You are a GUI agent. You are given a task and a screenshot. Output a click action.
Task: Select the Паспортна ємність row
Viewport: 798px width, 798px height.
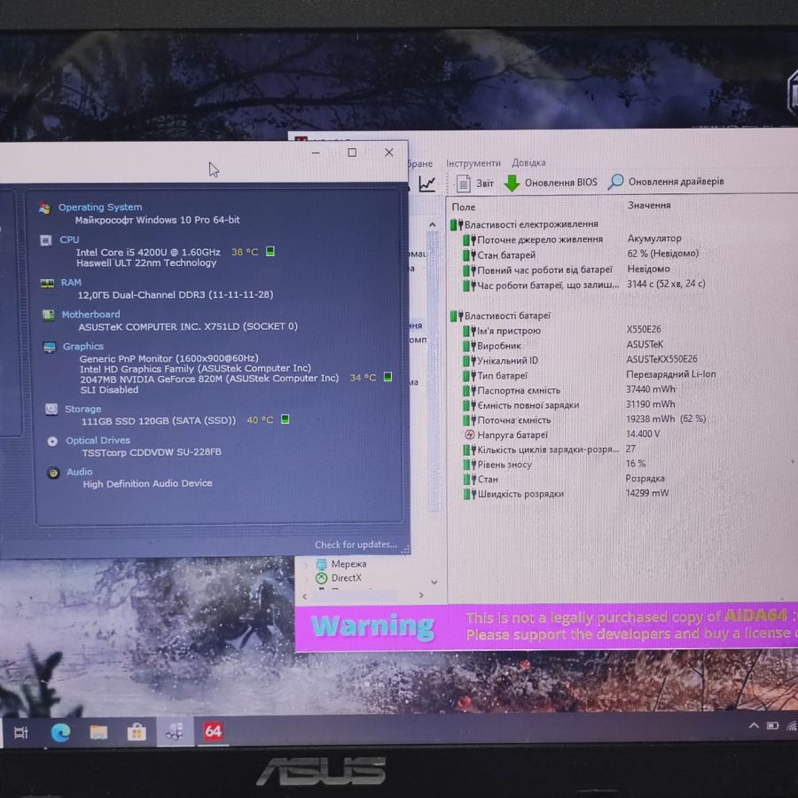(569, 390)
